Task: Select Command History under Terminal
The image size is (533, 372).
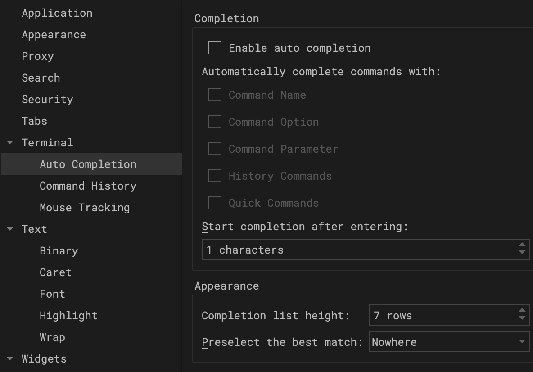Action: pyautogui.click(x=88, y=186)
